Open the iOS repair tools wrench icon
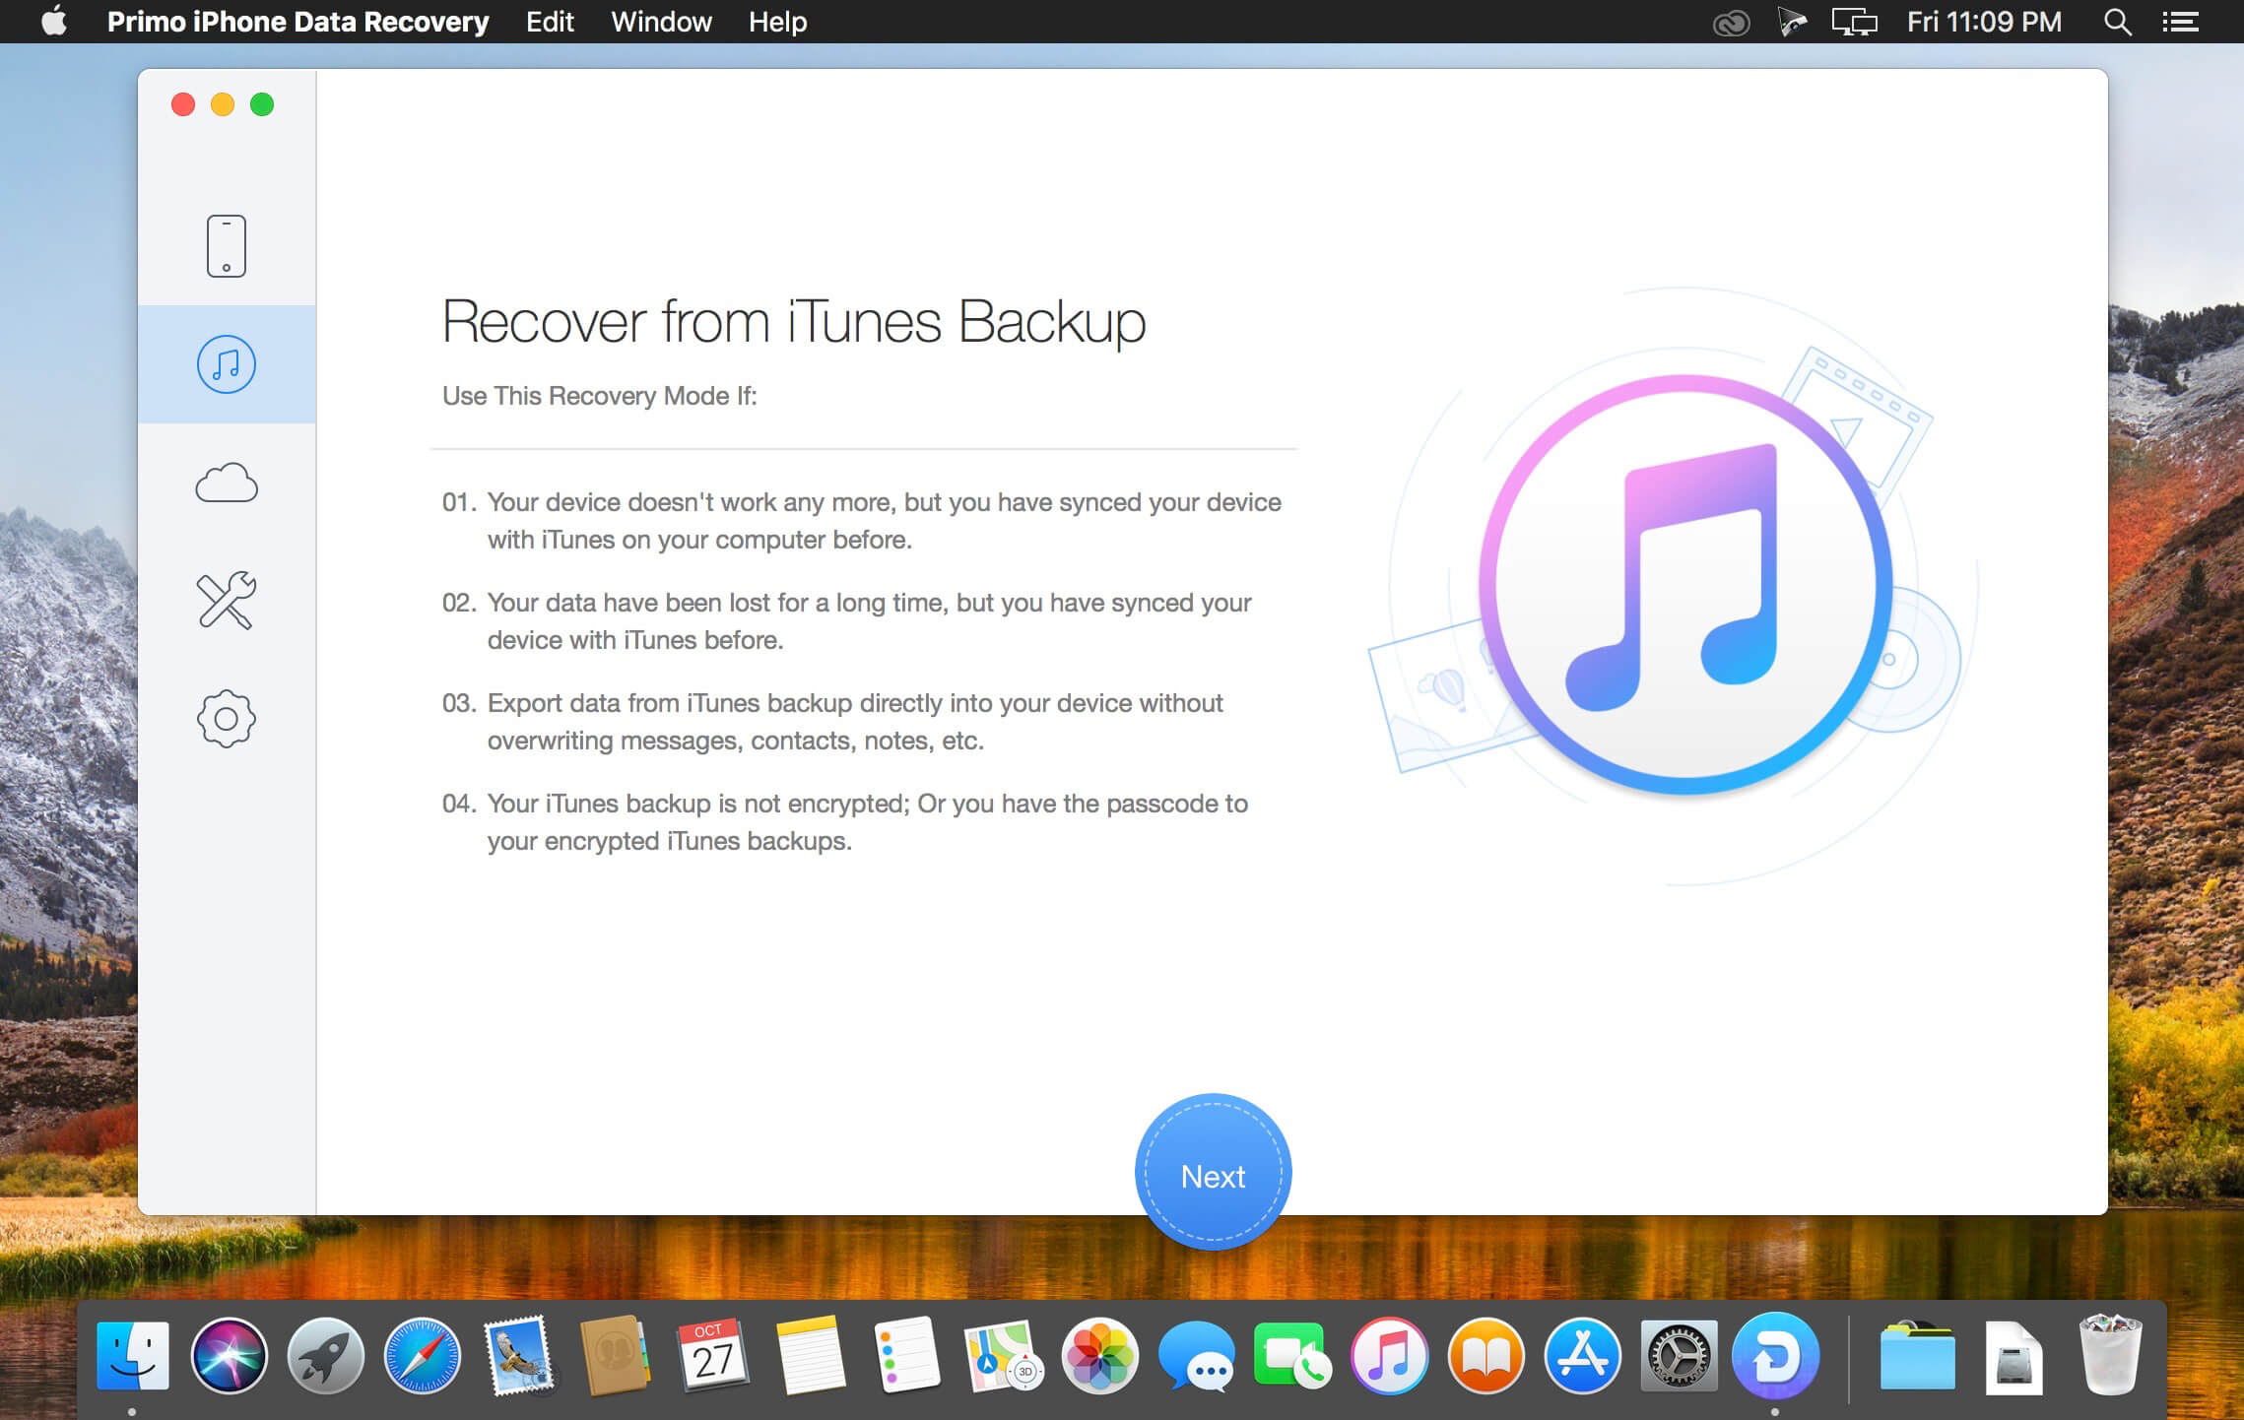2244x1420 pixels. (x=227, y=601)
